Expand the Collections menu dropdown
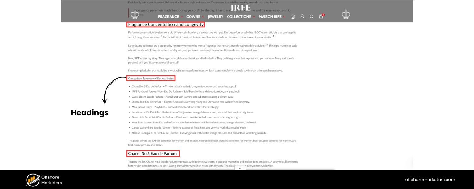The image size is (474, 189). coord(241,17)
